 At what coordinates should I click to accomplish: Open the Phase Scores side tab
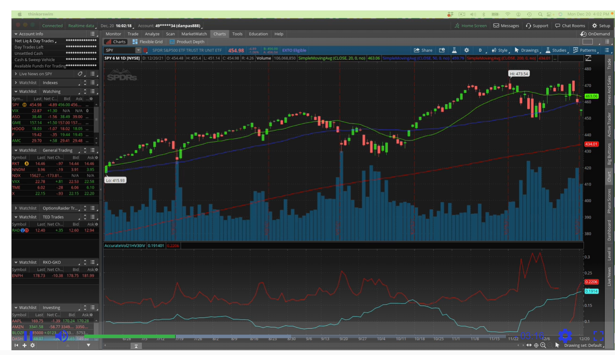(609, 201)
